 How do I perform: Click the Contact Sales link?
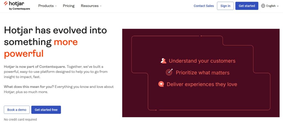(204, 6)
